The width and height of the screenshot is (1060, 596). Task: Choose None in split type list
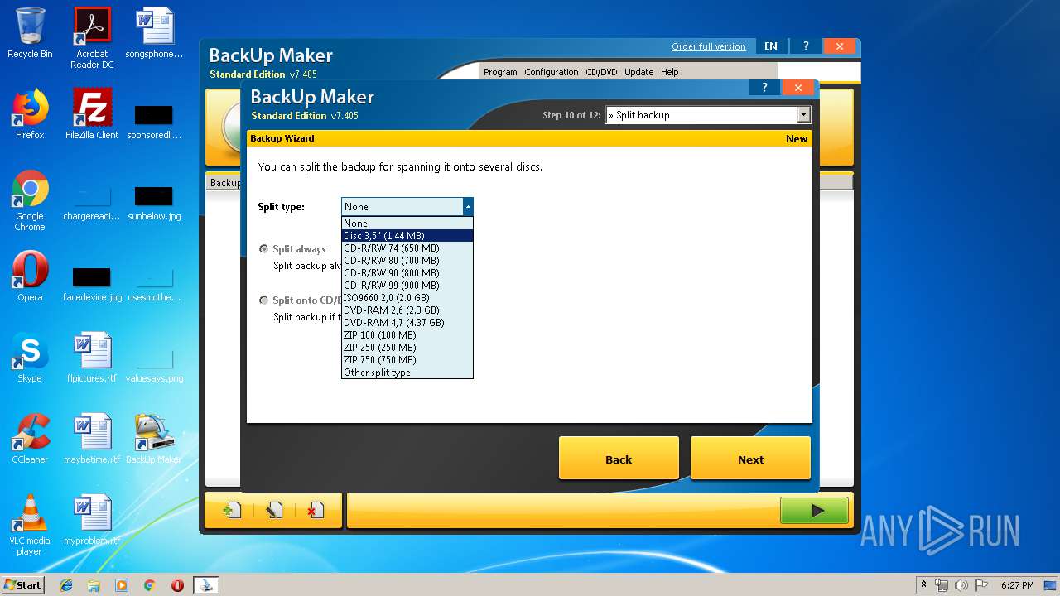click(407, 223)
